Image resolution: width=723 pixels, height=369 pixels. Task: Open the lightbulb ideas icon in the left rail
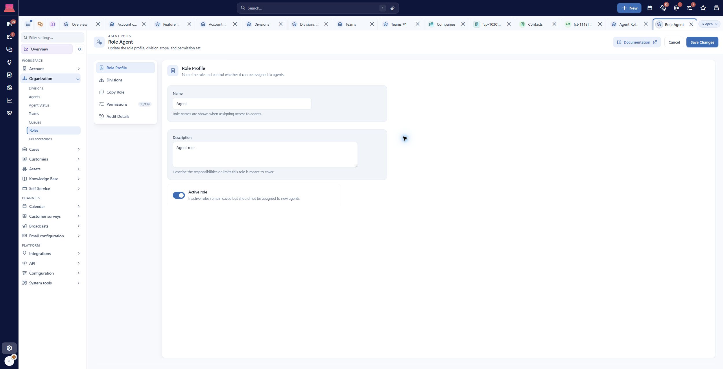(x=9, y=62)
